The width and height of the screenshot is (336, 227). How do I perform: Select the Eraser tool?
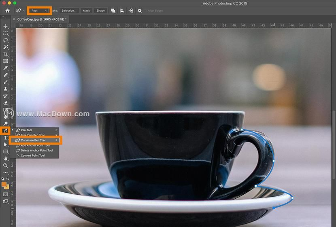coord(6,103)
